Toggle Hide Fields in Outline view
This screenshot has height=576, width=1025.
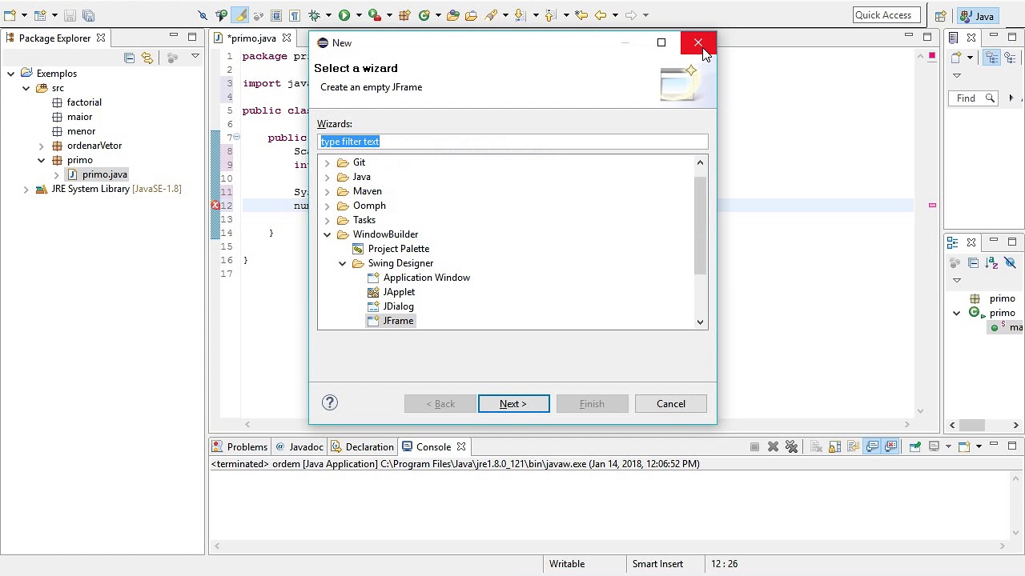tap(1011, 263)
